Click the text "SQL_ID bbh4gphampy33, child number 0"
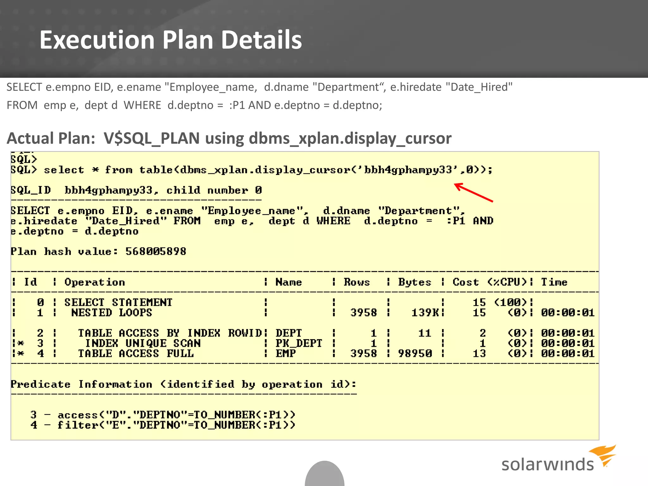 point(136,190)
